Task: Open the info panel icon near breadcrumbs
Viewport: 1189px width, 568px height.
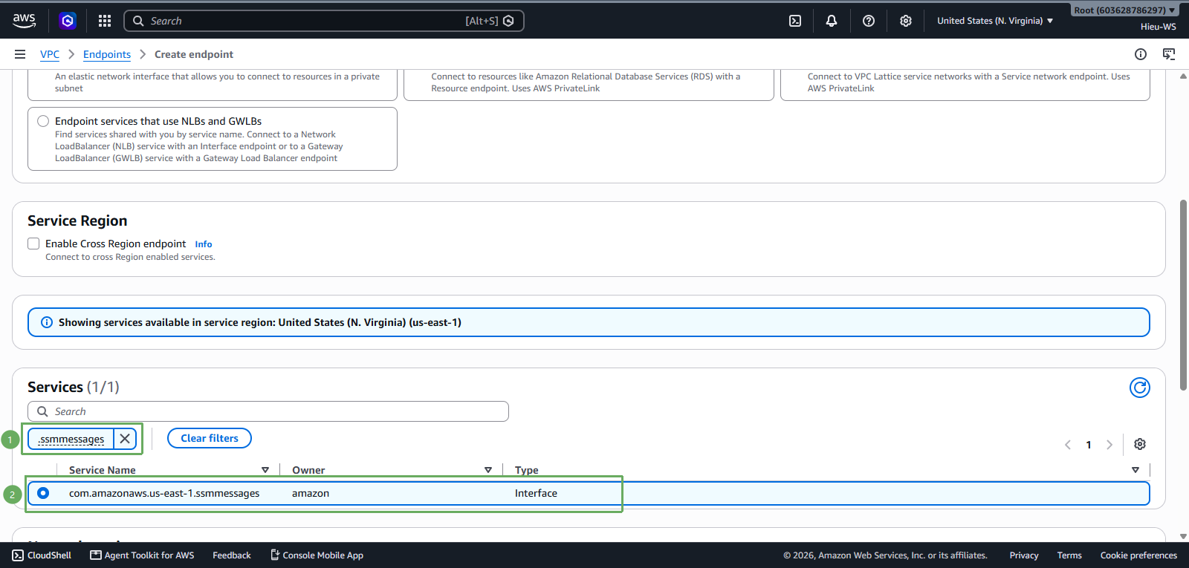Action: click(1141, 54)
